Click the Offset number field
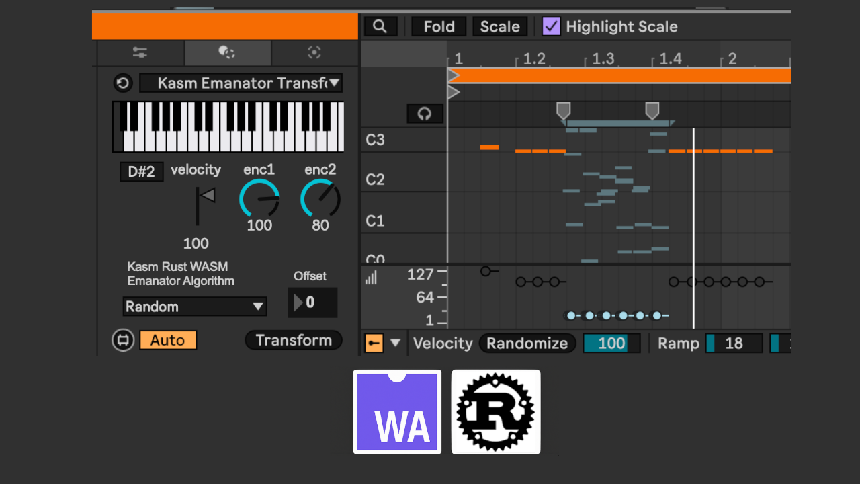Viewport: 860px width, 484px height. [x=313, y=302]
